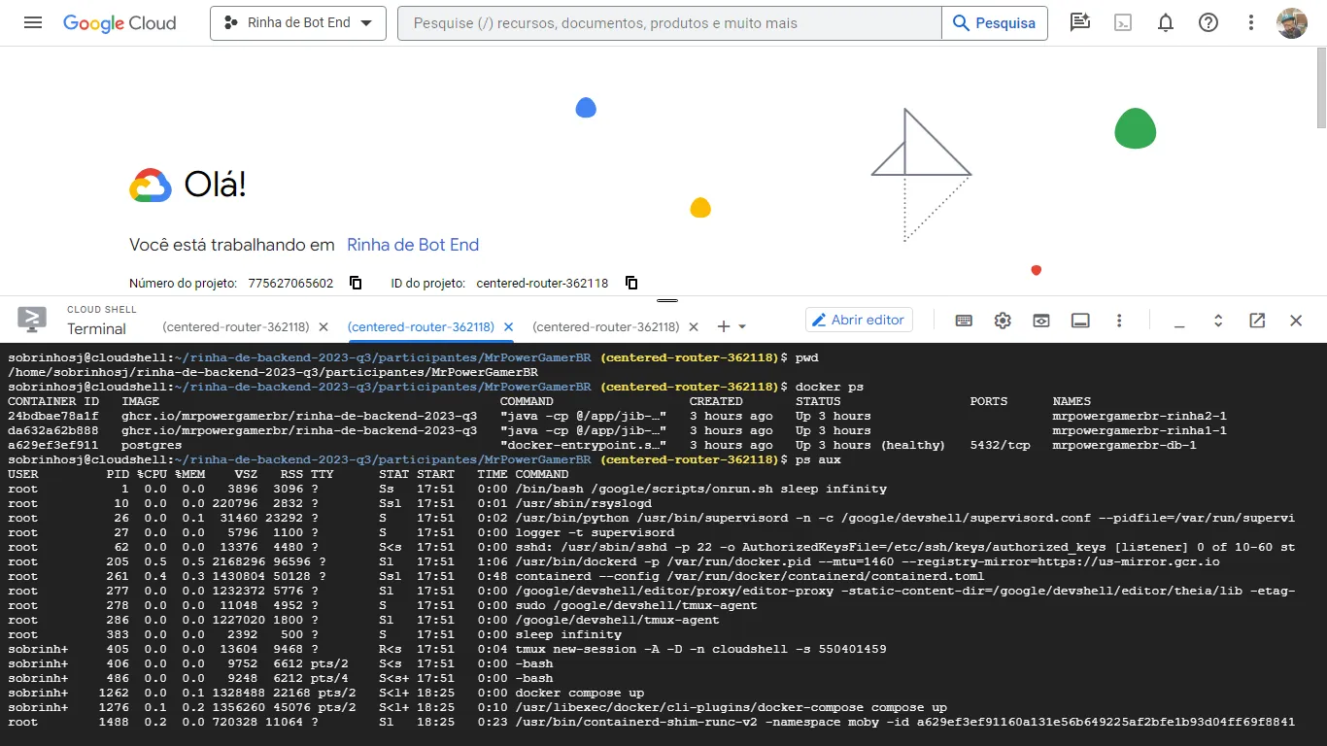The image size is (1327, 746).
Task: Open the Rinha de Bot End project link
Action: tap(413, 245)
